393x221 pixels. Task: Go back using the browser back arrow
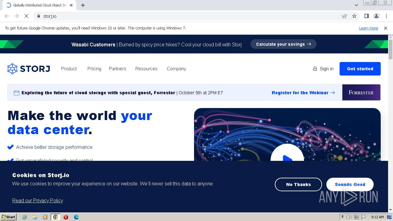point(7,16)
